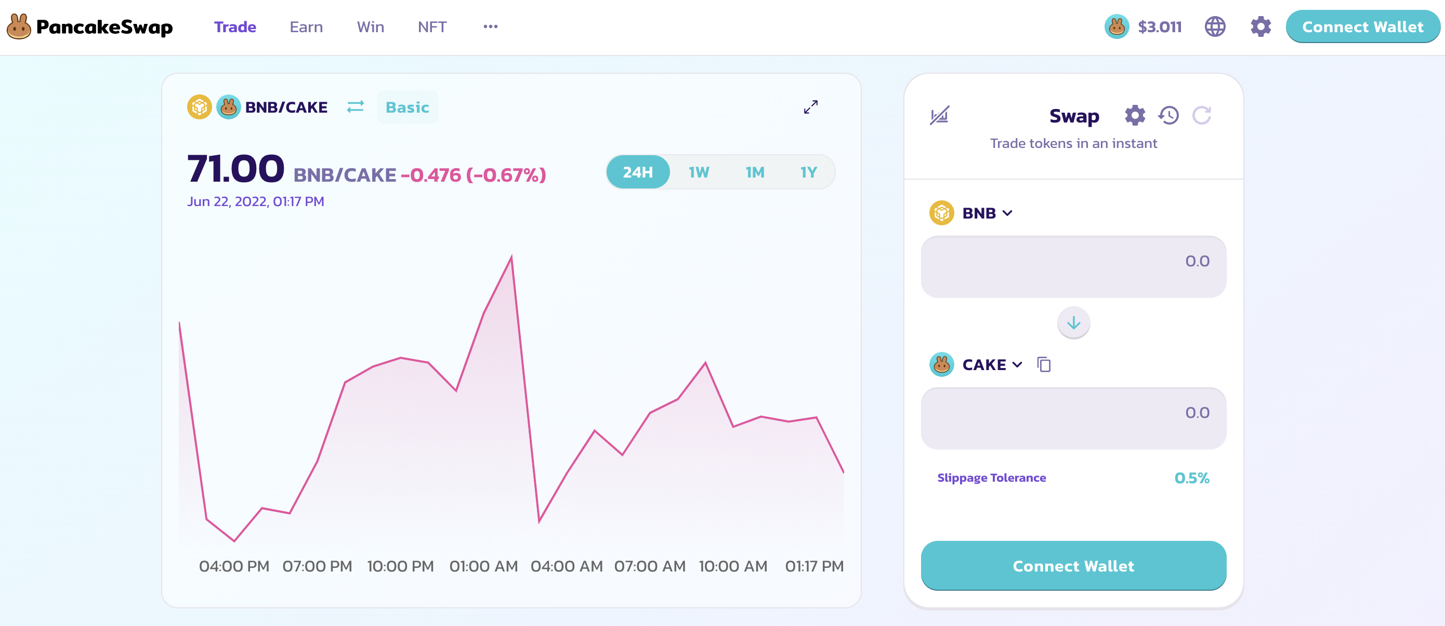1445x626 pixels.
Task: Select the 24H time period toggle
Action: coord(639,171)
